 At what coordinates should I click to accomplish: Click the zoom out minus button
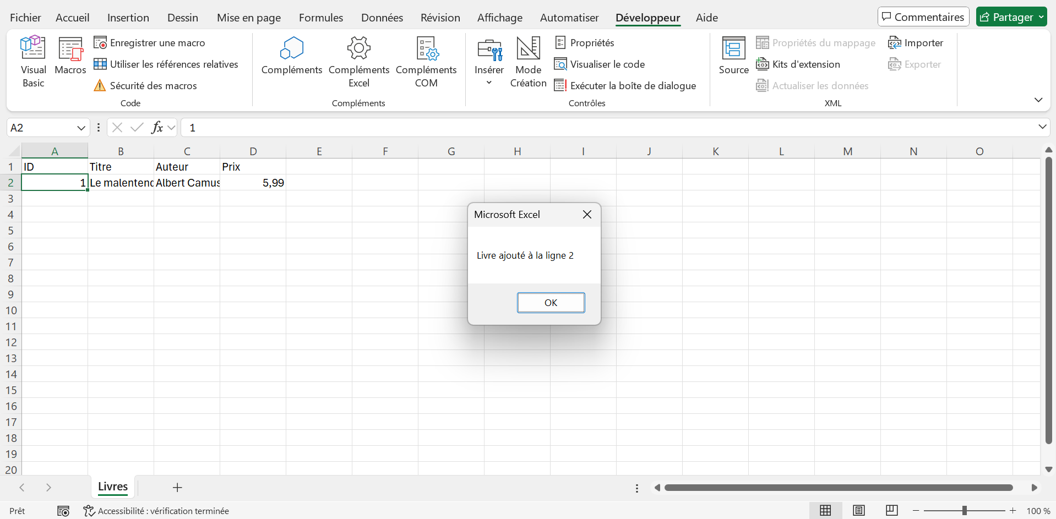916,511
